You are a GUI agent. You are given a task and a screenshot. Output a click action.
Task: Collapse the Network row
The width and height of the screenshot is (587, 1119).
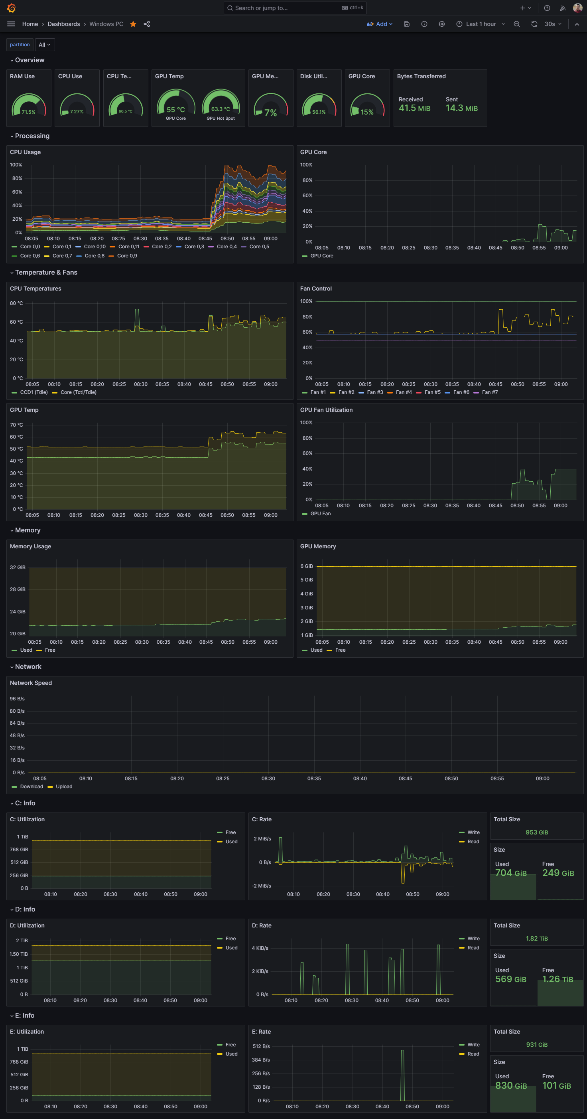coord(26,666)
